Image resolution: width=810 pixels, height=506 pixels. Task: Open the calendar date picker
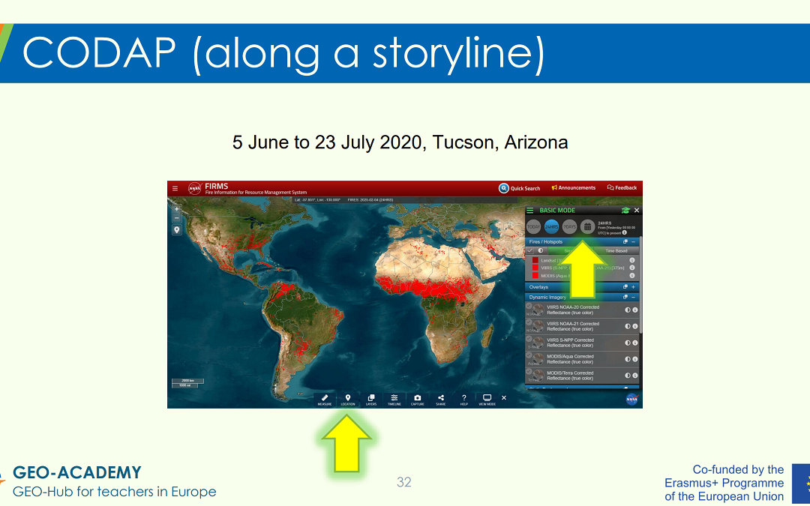tap(588, 226)
